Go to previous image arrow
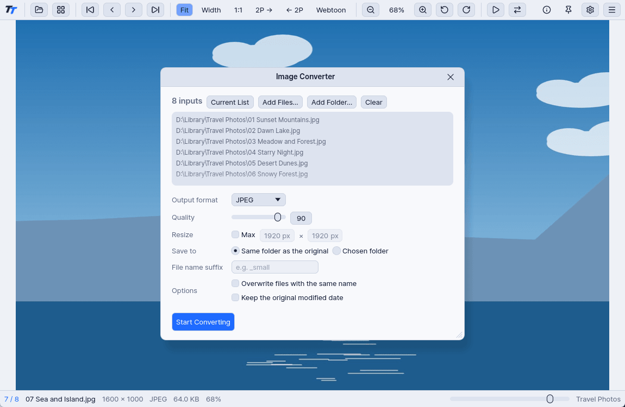Viewport: 625px width, 407px height. click(x=112, y=10)
